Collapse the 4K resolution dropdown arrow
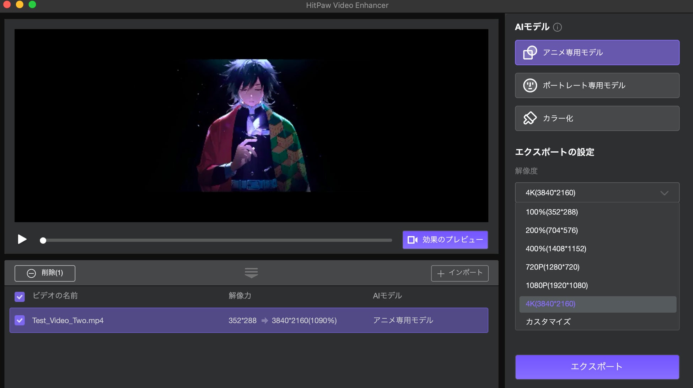693x388 pixels. (x=664, y=193)
